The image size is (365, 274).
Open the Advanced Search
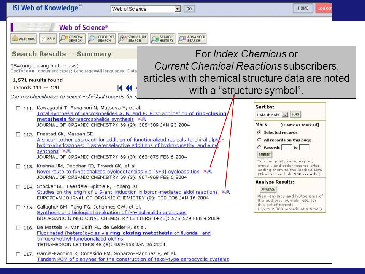(192, 39)
